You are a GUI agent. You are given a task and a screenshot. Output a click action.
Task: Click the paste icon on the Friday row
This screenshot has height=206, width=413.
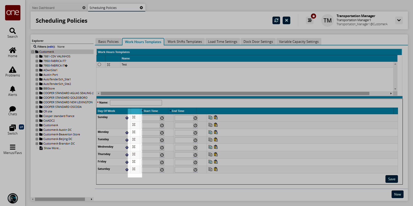coord(216,162)
